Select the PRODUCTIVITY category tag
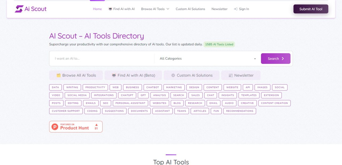The image size is (342, 165). coord(95,87)
